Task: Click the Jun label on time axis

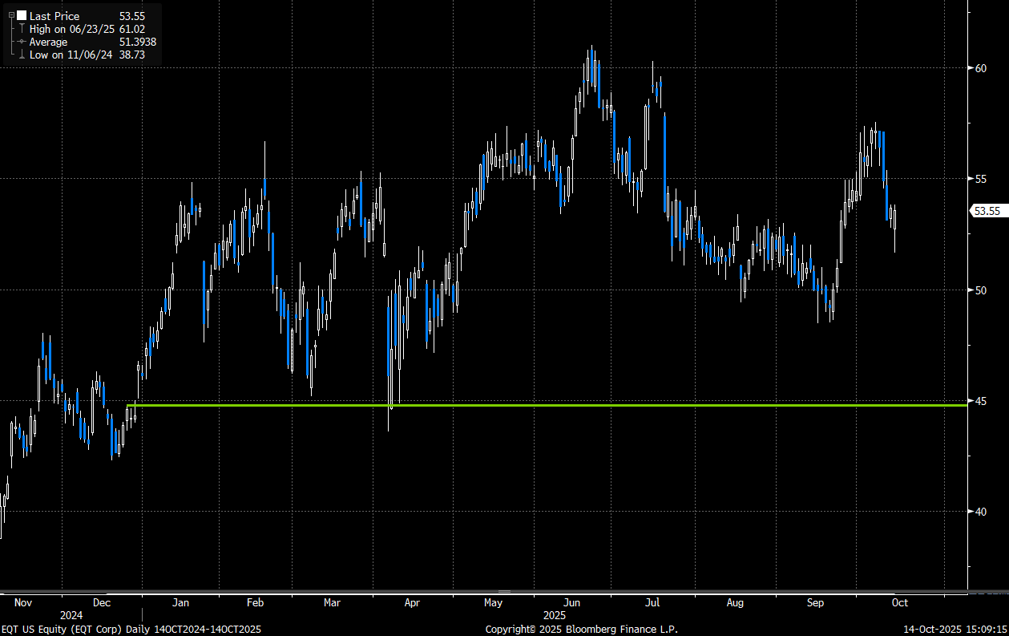Action: point(572,603)
